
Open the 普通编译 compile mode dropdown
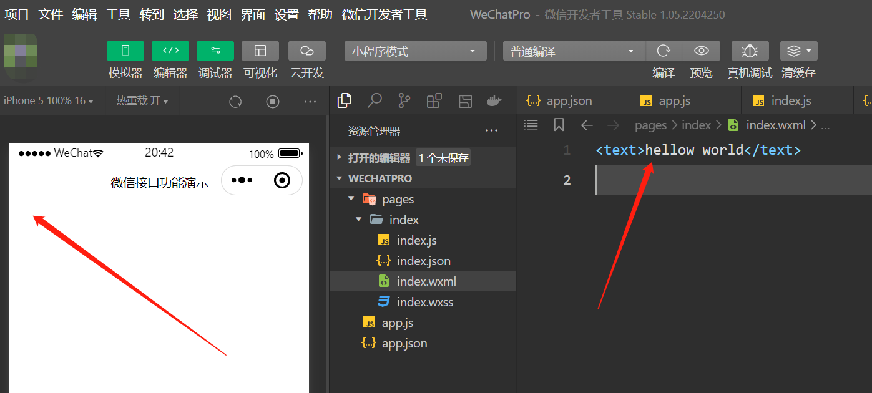coord(574,51)
